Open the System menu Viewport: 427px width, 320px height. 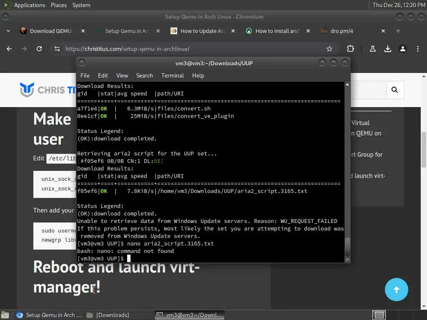[81, 5]
